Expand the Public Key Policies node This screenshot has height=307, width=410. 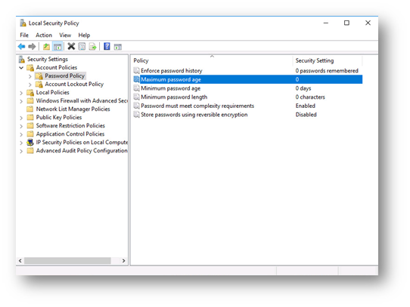click(x=21, y=118)
